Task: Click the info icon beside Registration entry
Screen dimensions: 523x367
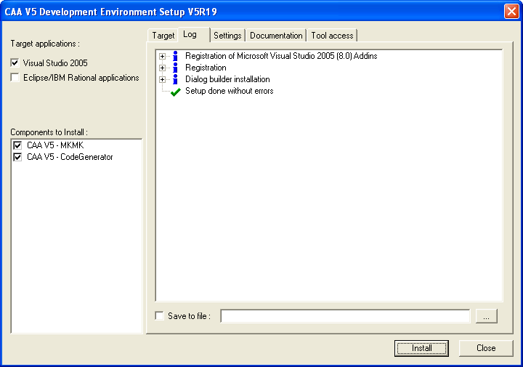Action: click(175, 68)
